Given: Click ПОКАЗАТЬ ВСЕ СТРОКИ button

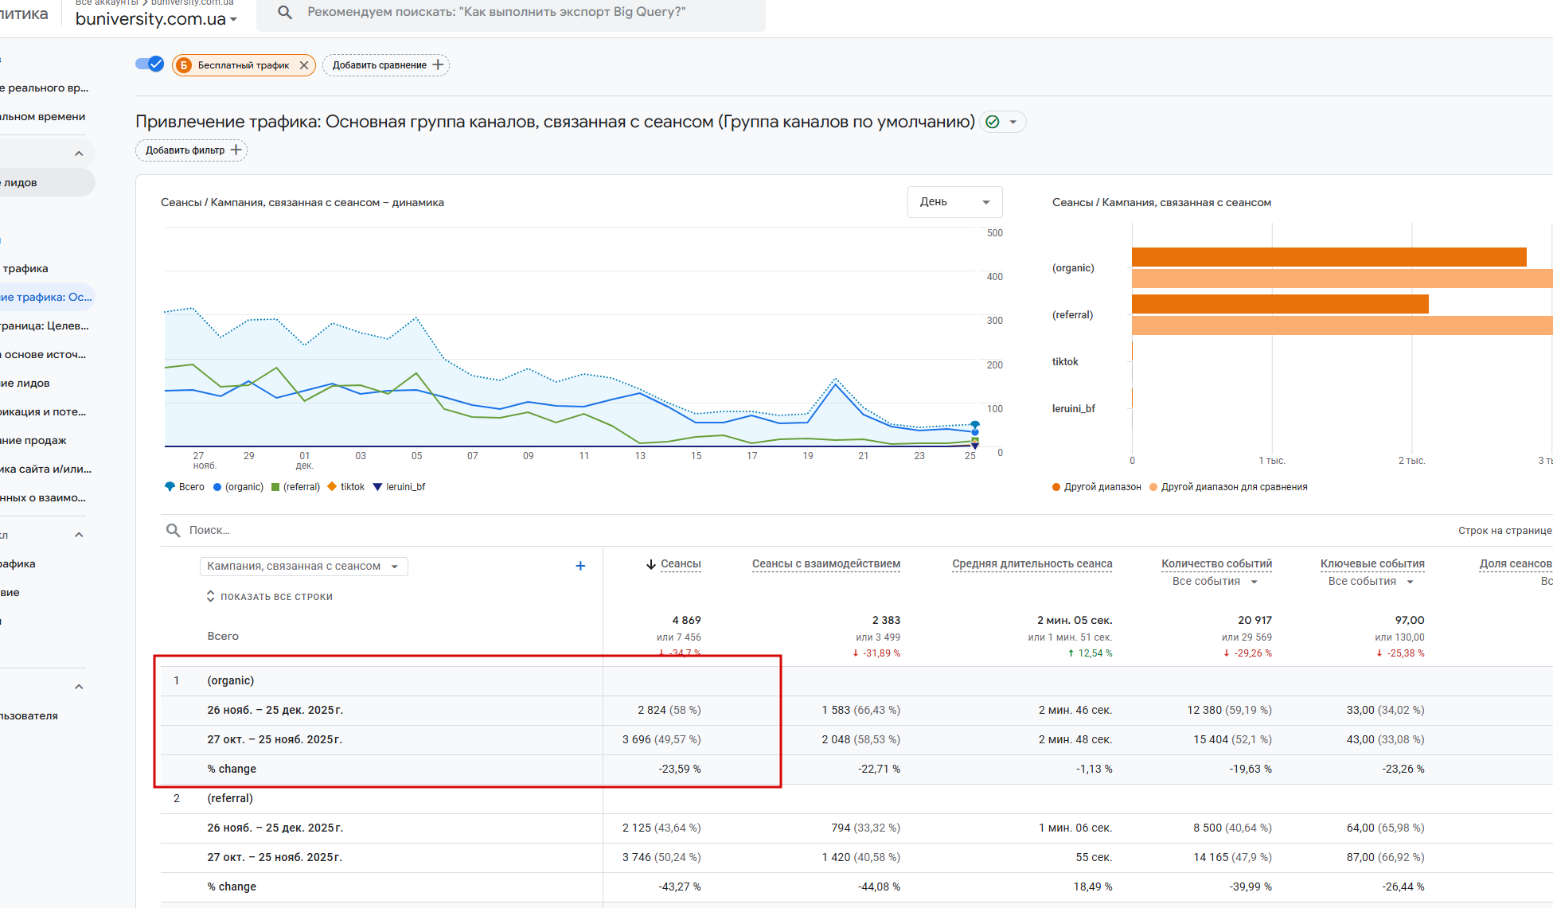Looking at the screenshot, I should pos(269,597).
